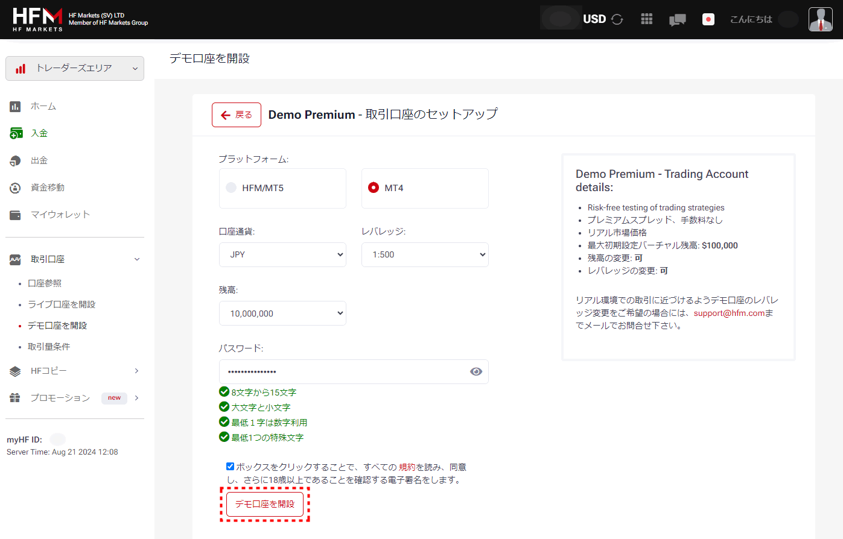The image size is (843, 539).
Task: Expand the HFコピー chevron
Action: [x=137, y=371]
